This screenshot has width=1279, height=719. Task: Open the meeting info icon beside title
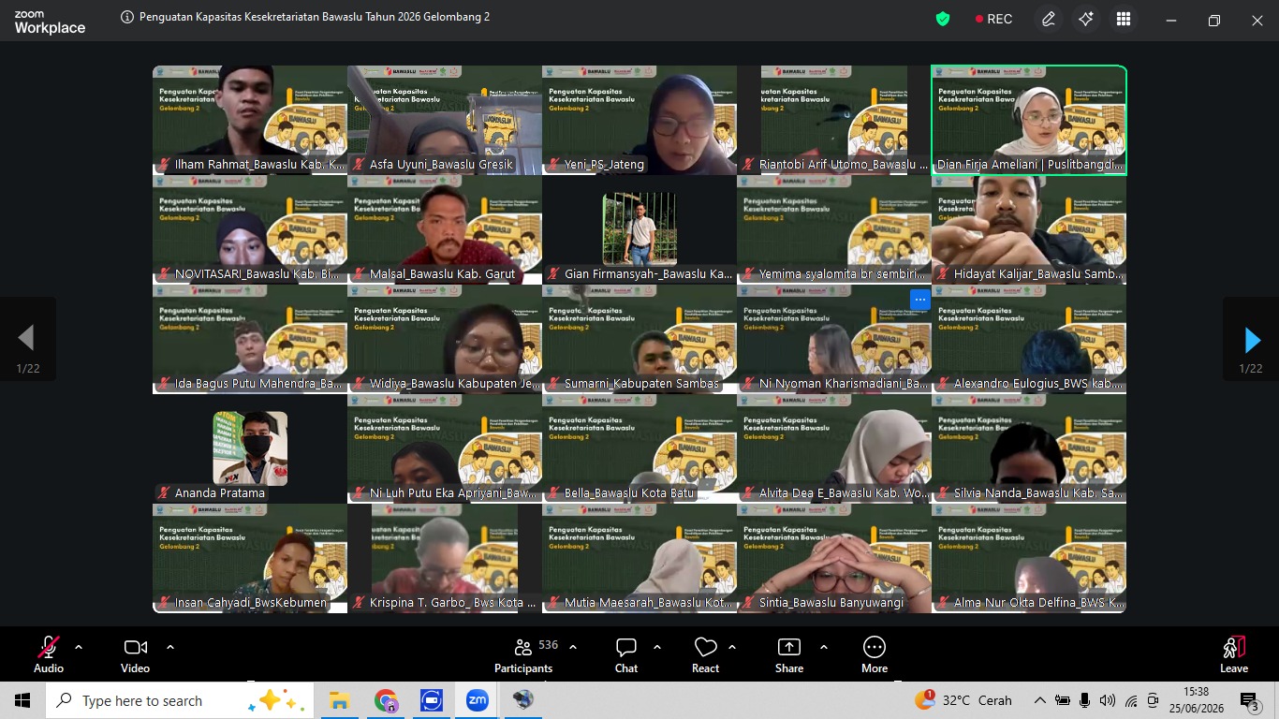(126, 18)
